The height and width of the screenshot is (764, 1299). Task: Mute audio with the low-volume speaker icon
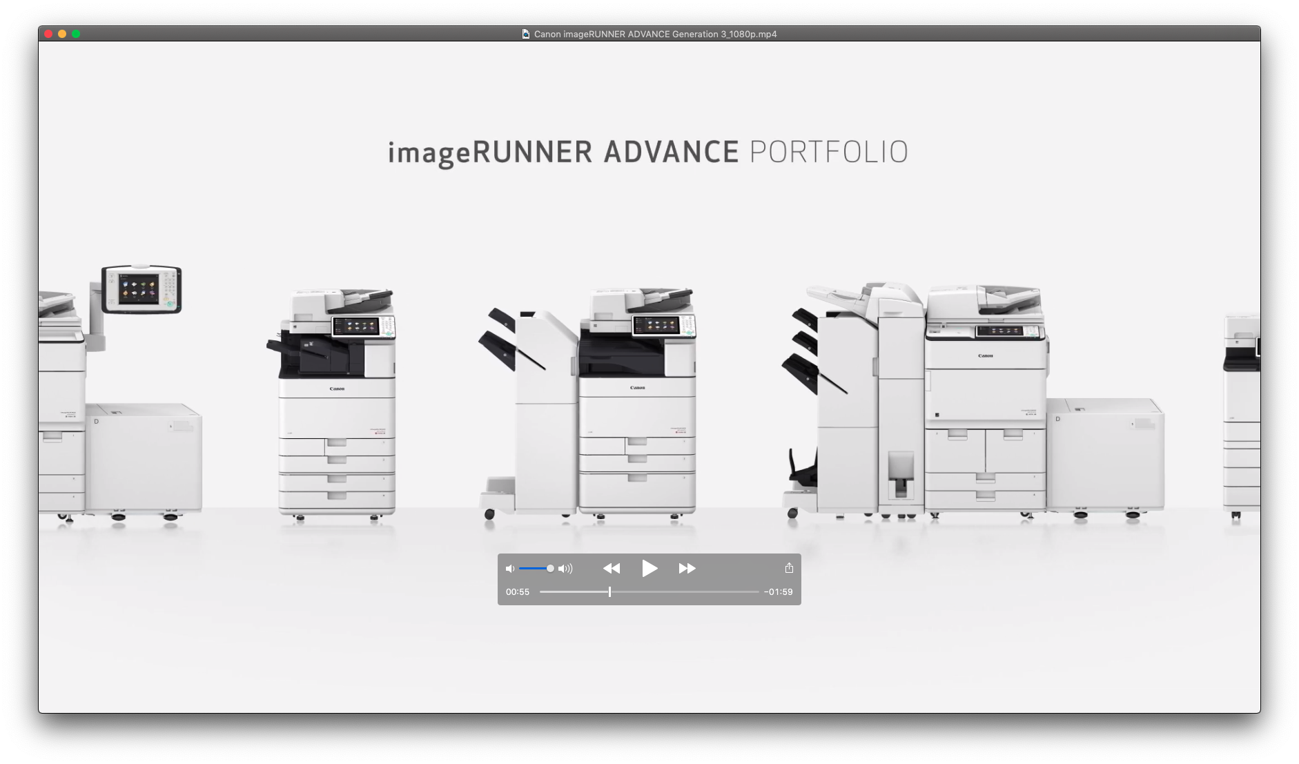tap(510, 569)
